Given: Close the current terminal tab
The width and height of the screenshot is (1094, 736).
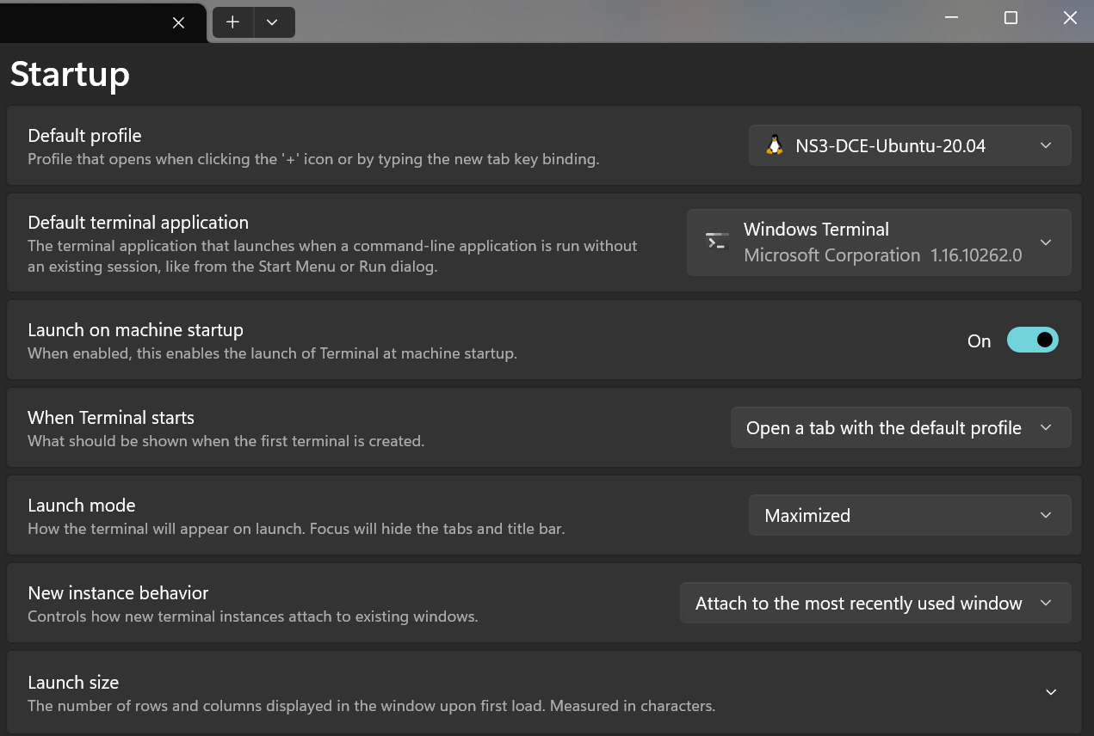Looking at the screenshot, I should [178, 22].
